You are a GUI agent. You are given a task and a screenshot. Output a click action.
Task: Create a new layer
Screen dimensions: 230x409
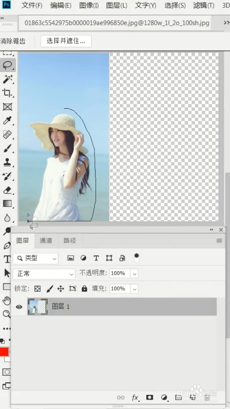pos(193,397)
